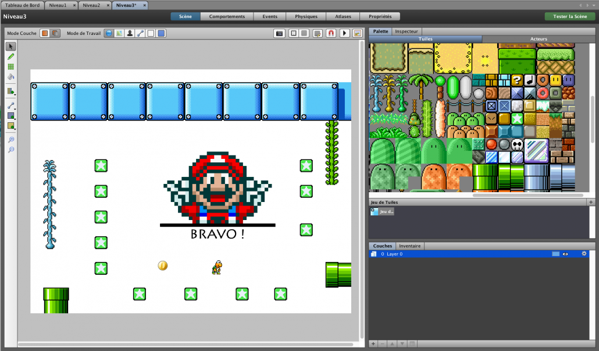The height and width of the screenshot is (351, 599).
Task: Enable the actor person mode in Mode de Travail
Action: pos(130,33)
